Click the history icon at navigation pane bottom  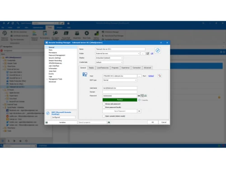tap(26, 141)
